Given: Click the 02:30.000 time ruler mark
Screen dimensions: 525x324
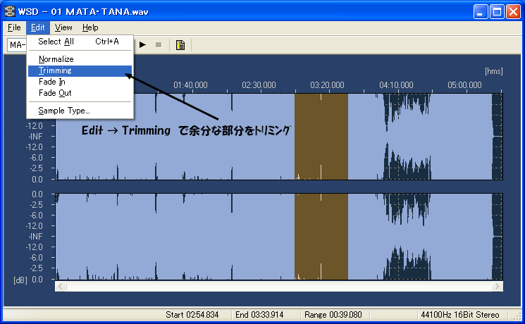Looking at the screenshot, I should coord(259,85).
